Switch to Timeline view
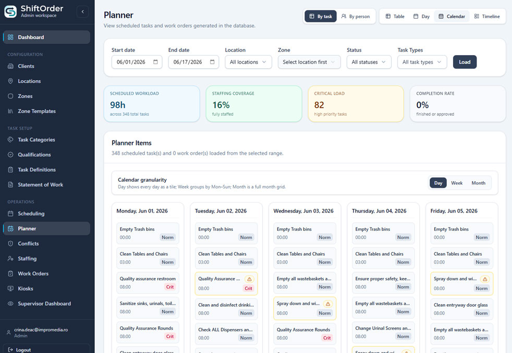 coord(487,16)
